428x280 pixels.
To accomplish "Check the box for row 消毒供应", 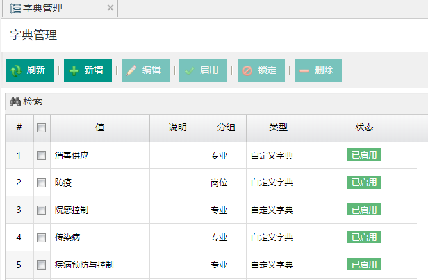I will point(42,155).
